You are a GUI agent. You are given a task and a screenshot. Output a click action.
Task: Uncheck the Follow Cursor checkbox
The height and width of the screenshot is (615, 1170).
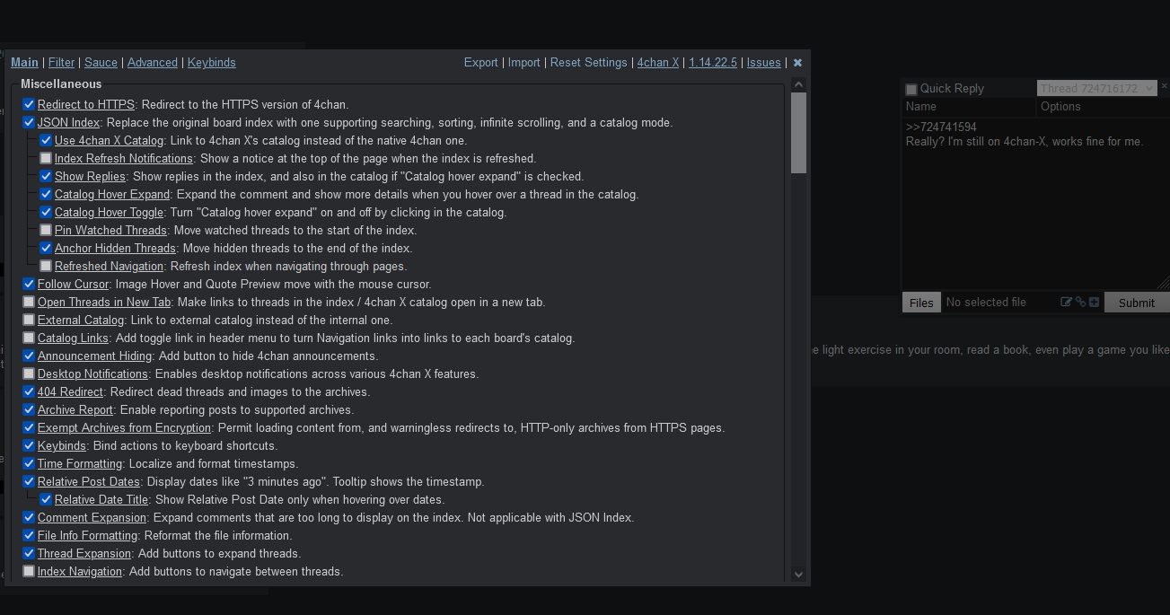29,284
